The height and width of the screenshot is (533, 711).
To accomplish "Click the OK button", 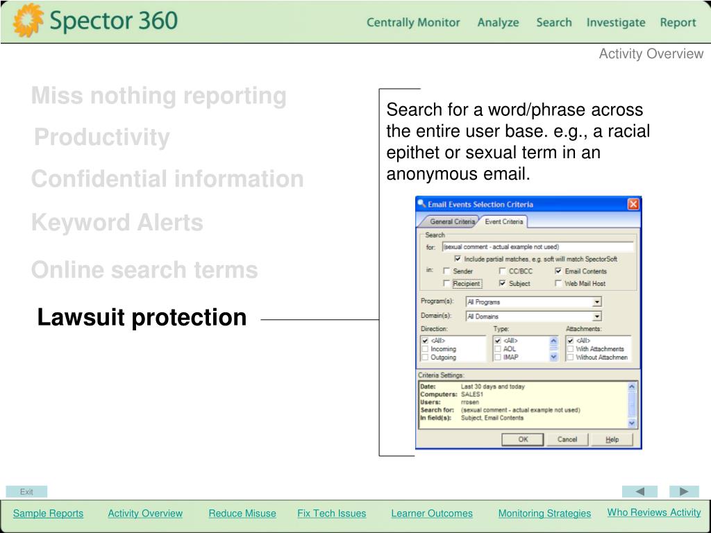I will tap(522, 439).
